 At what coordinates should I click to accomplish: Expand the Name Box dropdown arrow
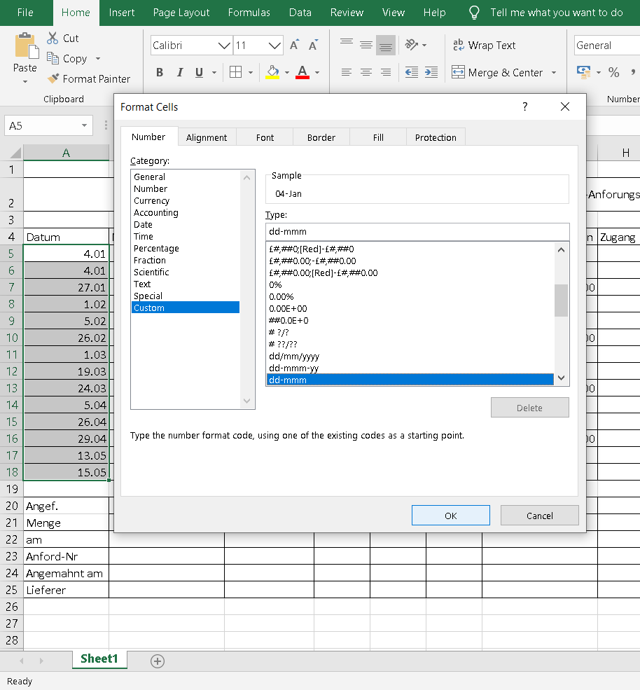tap(85, 125)
